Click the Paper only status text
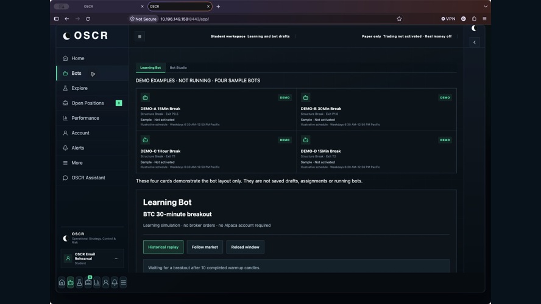Image resolution: width=541 pixels, height=304 pixels. click(x=371, y=36)
